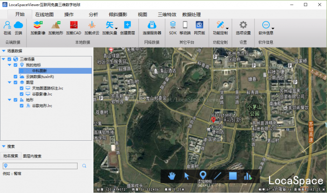
Task: Switch to the 开始 ribbon tab
Action: [x=20, y=14]
